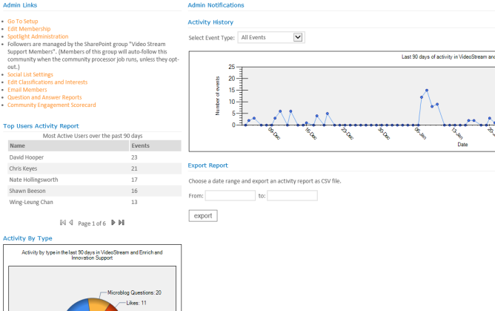The height and width of the screenshot is (311, 495).
Task: Click the Events column header
Action: coord(140,146)
